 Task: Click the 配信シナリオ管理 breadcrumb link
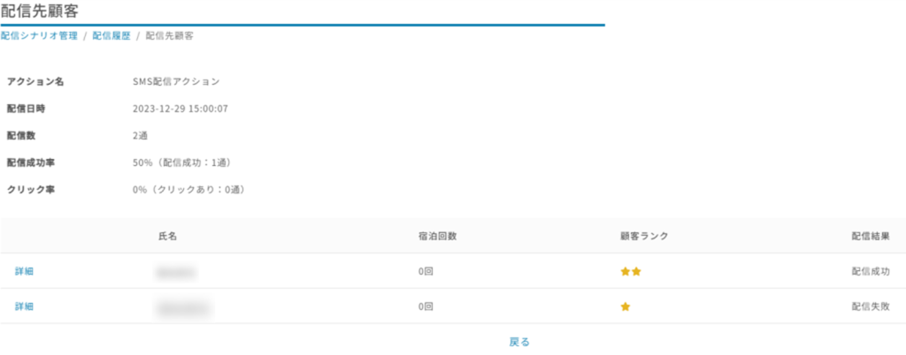[x=39, y=36]
